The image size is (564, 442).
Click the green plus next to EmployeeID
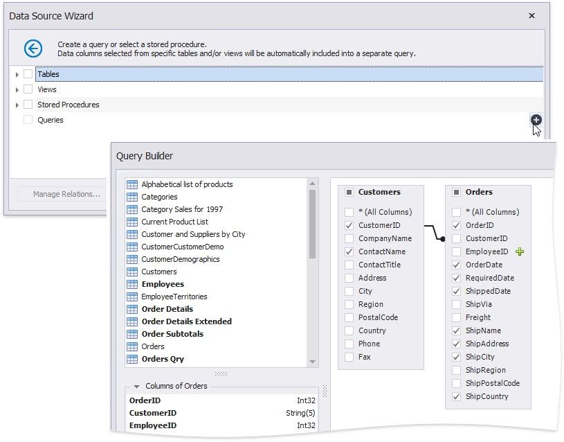pyautogui.click(x=520, y=252)
